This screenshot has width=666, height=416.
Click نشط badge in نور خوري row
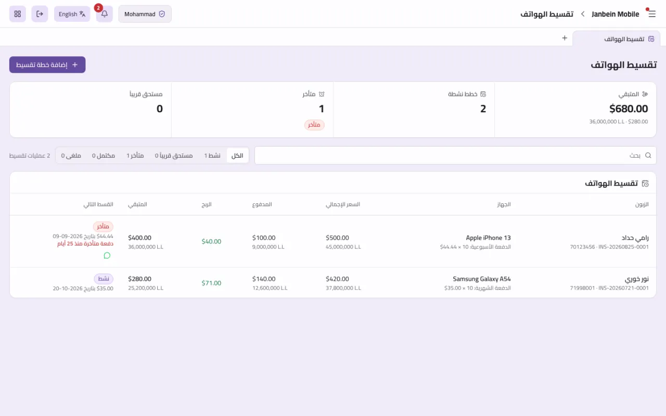[x=104, y=279]
